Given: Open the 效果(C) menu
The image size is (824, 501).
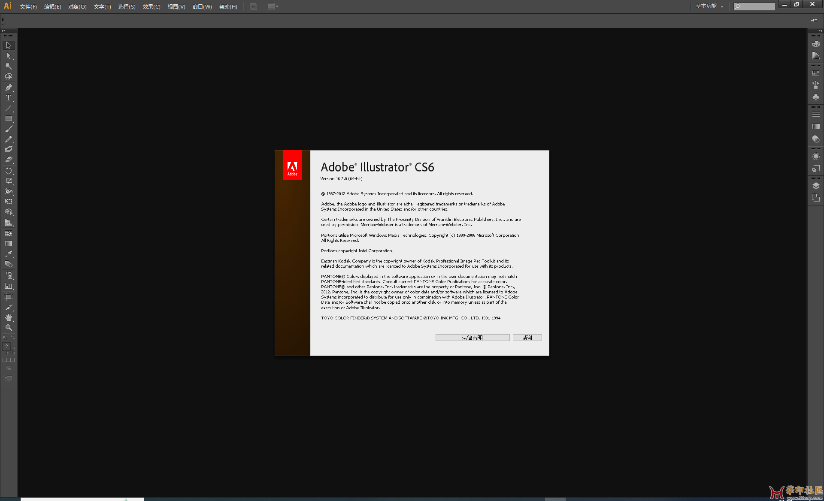Looking at the screenshot, I should [151, 6].
